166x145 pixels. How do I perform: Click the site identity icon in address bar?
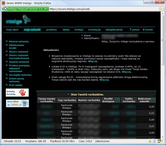pos(5,9)
